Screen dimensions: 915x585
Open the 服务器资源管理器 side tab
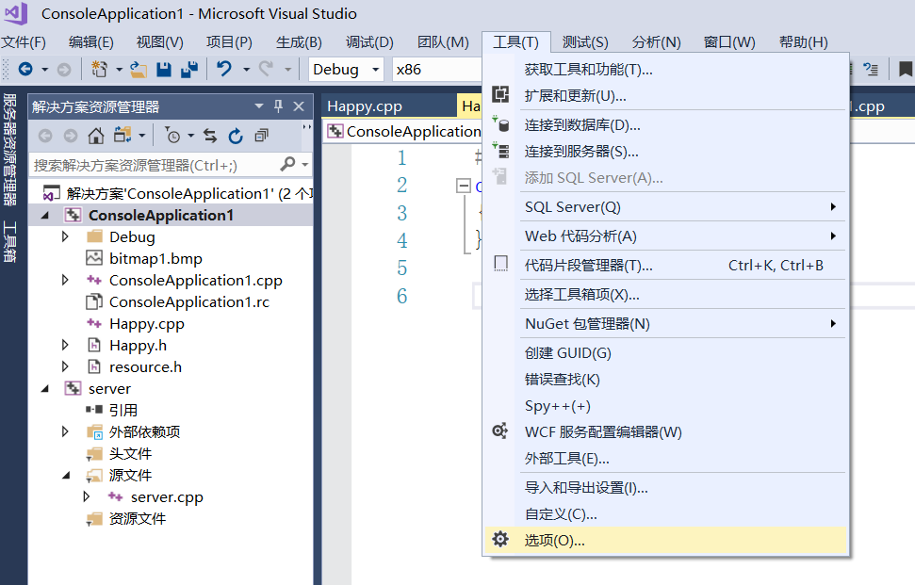point(9,150)
